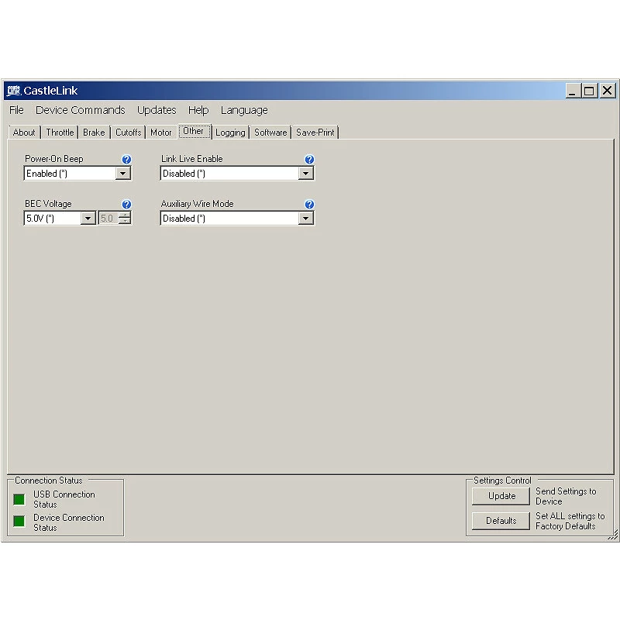620x620 pixels.
Task: Open the Power-On Beep dropdown
Action: pos(122,174)
